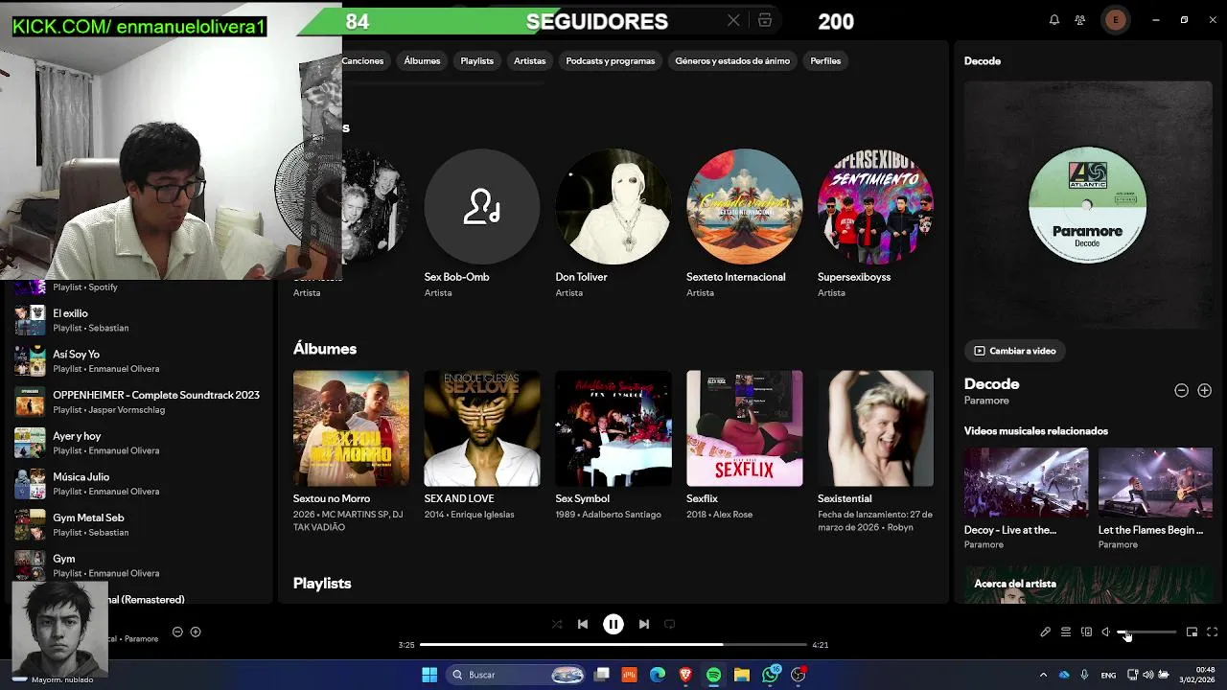The width and height of the screenshot is (1227, 690).
Task: Open Don Toliver artist picture
Action: (613, 206)
